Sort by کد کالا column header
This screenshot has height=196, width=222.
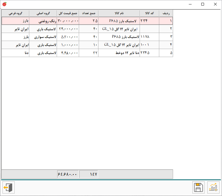tap(149, 13)
